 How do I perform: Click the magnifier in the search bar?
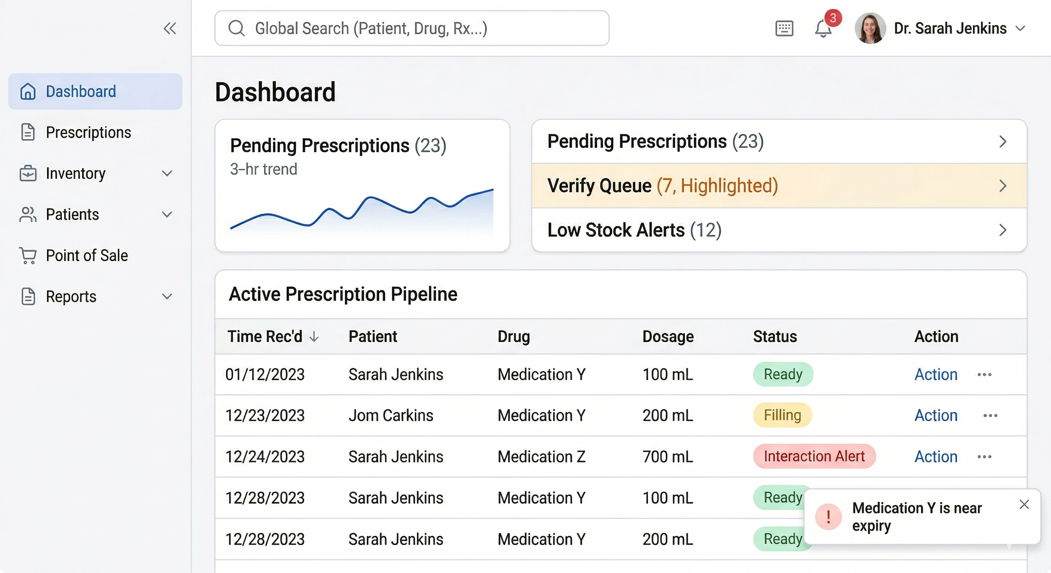point(237,28)
